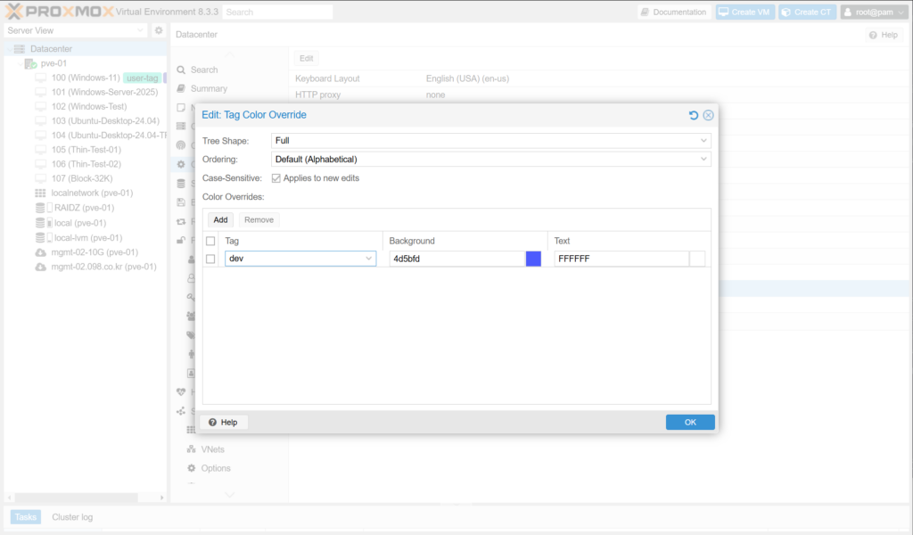Toggle Case-Sensitive applies to new edits checkbox
The height and width of the screenshot is (535, 913).
(276, 178)
